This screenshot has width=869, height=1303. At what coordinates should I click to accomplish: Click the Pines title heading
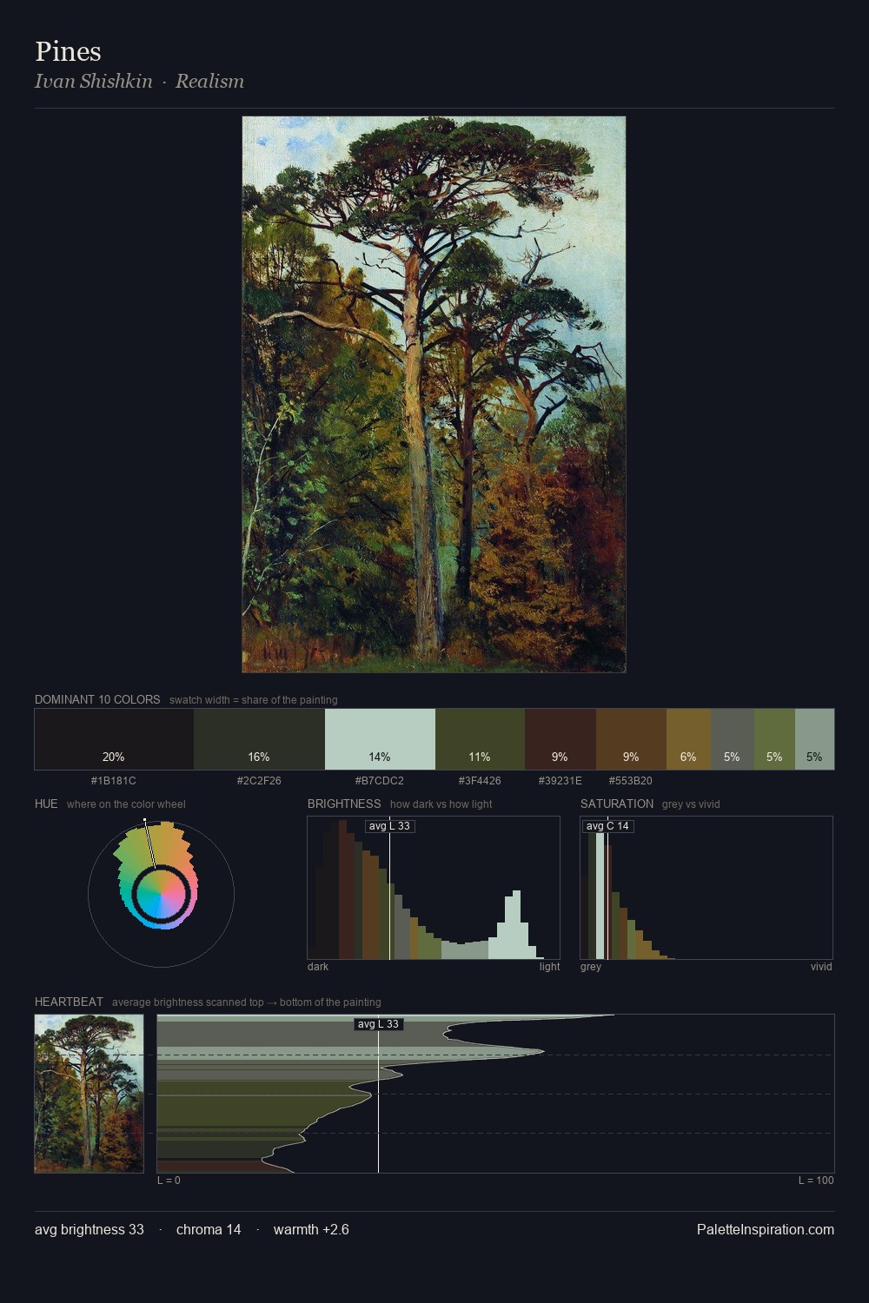(x=68, y=51)
